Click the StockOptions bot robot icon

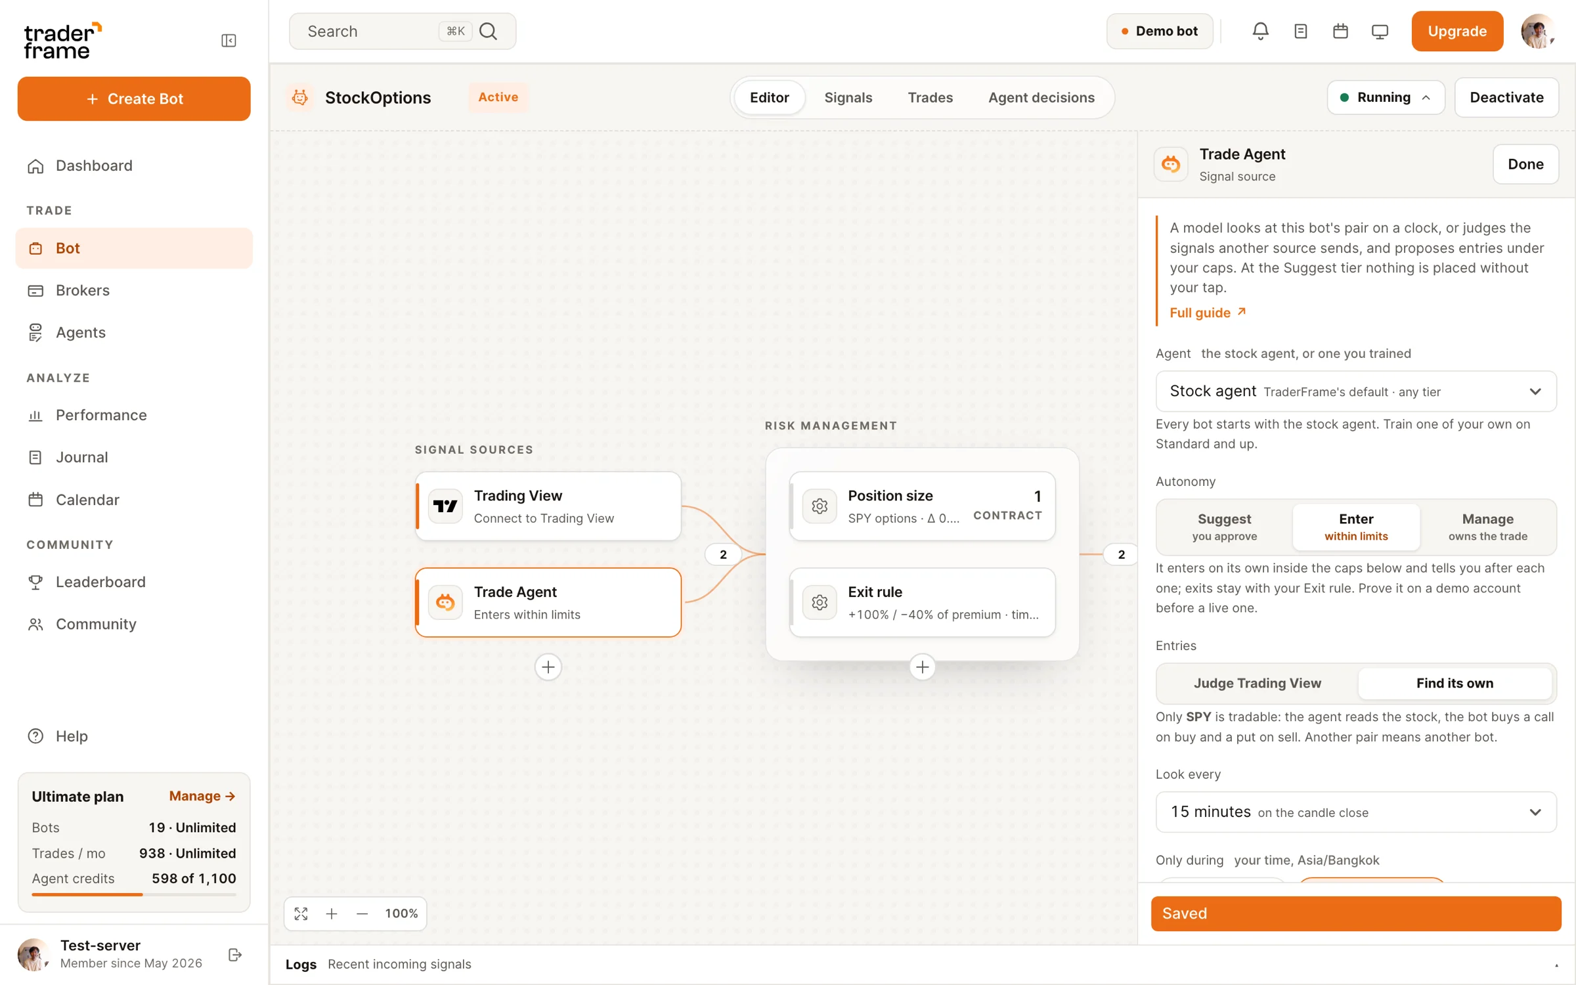tap(300, 97)
